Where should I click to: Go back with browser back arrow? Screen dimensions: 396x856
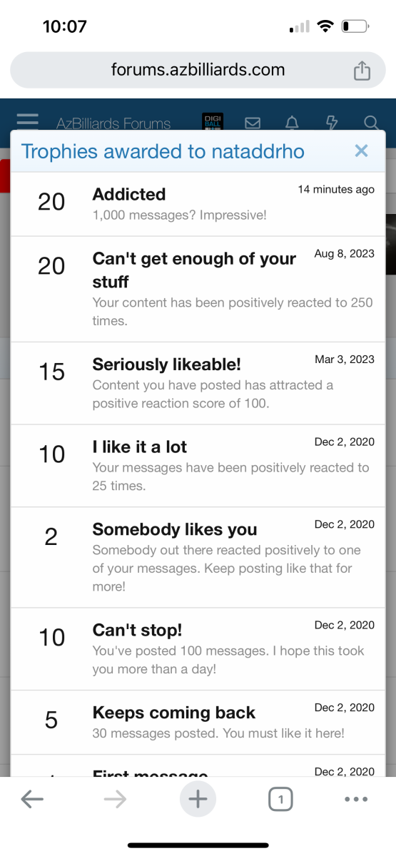[x=32, y=800]
